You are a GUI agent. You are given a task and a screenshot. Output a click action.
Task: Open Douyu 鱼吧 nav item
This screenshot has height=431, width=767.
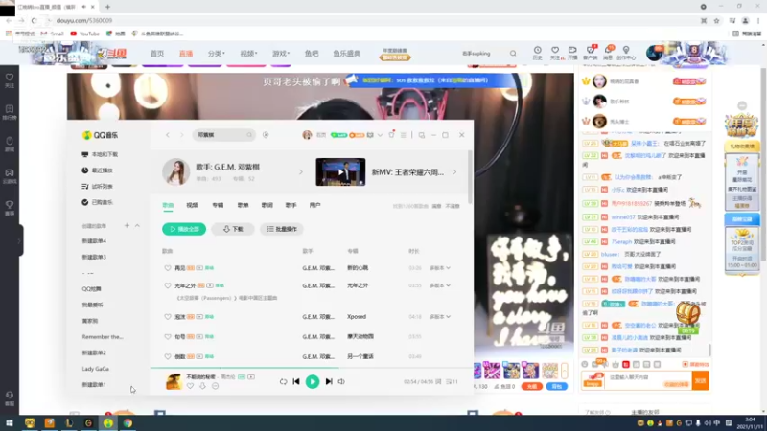312,54
